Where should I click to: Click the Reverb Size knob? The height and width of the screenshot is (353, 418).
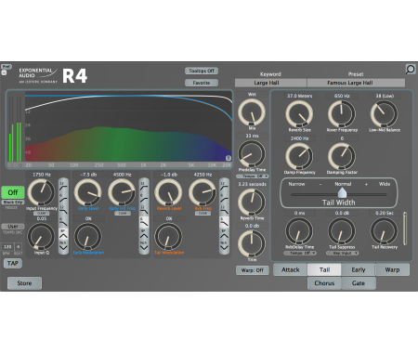[x=299, y=114]
